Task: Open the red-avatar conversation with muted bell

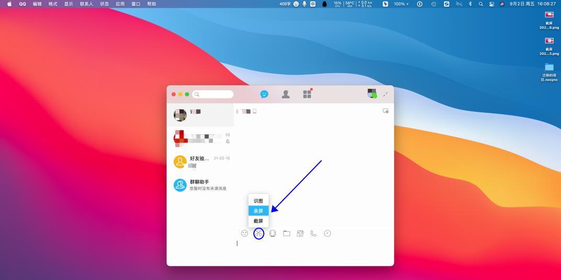Action: pyautogui.click(x=200, y=139)
